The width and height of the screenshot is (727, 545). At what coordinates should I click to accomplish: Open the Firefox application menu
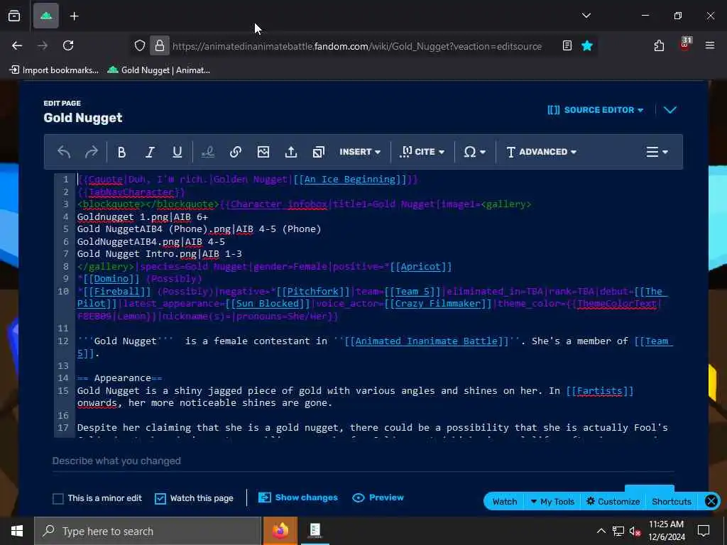click(x=710, y=45)
